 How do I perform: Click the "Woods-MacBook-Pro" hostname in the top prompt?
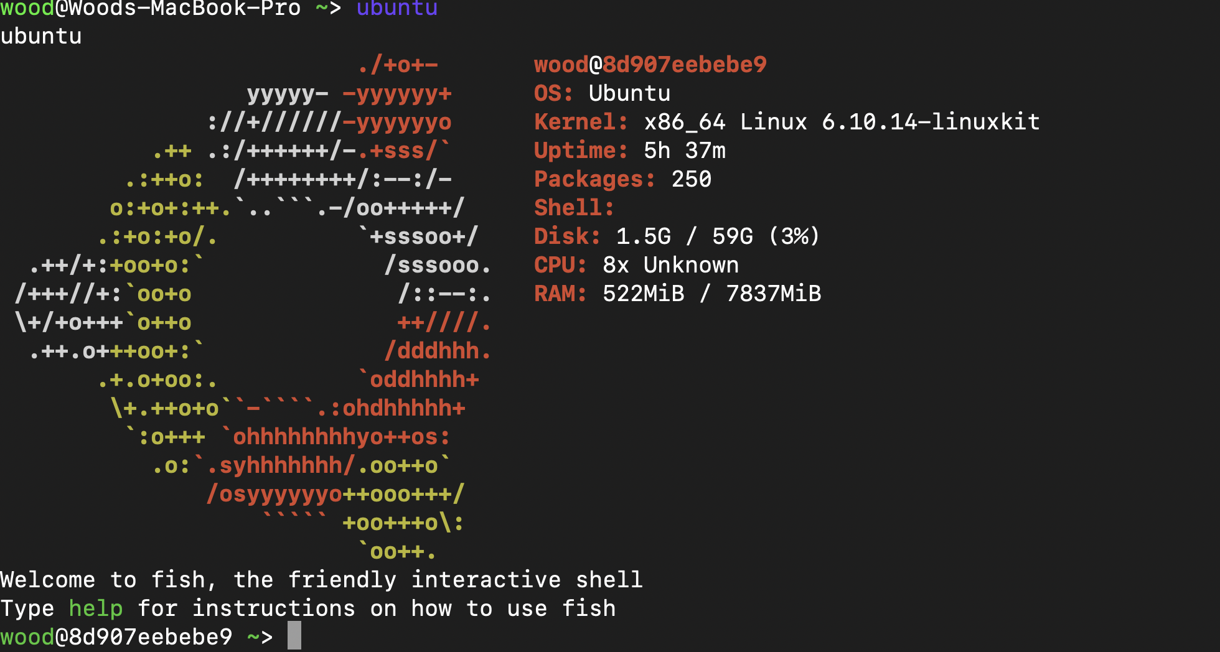(x=184, y=8)
